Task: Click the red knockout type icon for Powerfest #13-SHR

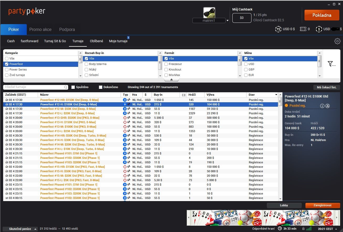Action: point(125,118)
